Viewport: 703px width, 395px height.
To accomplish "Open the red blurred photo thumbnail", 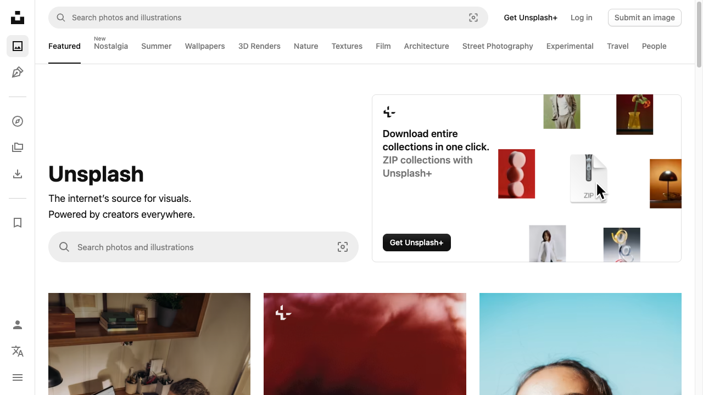I will pos(365,344).
